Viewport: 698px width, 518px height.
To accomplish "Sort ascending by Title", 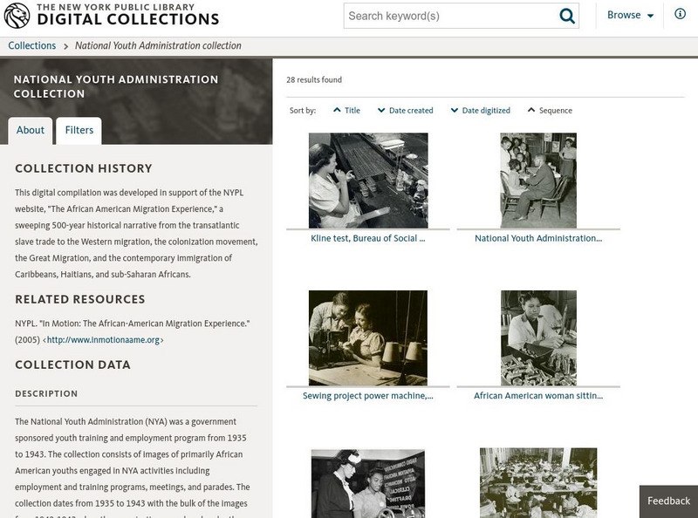I will coord(346,111).
